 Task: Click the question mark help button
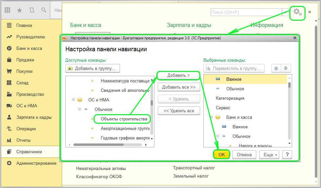tap(287, 155)
